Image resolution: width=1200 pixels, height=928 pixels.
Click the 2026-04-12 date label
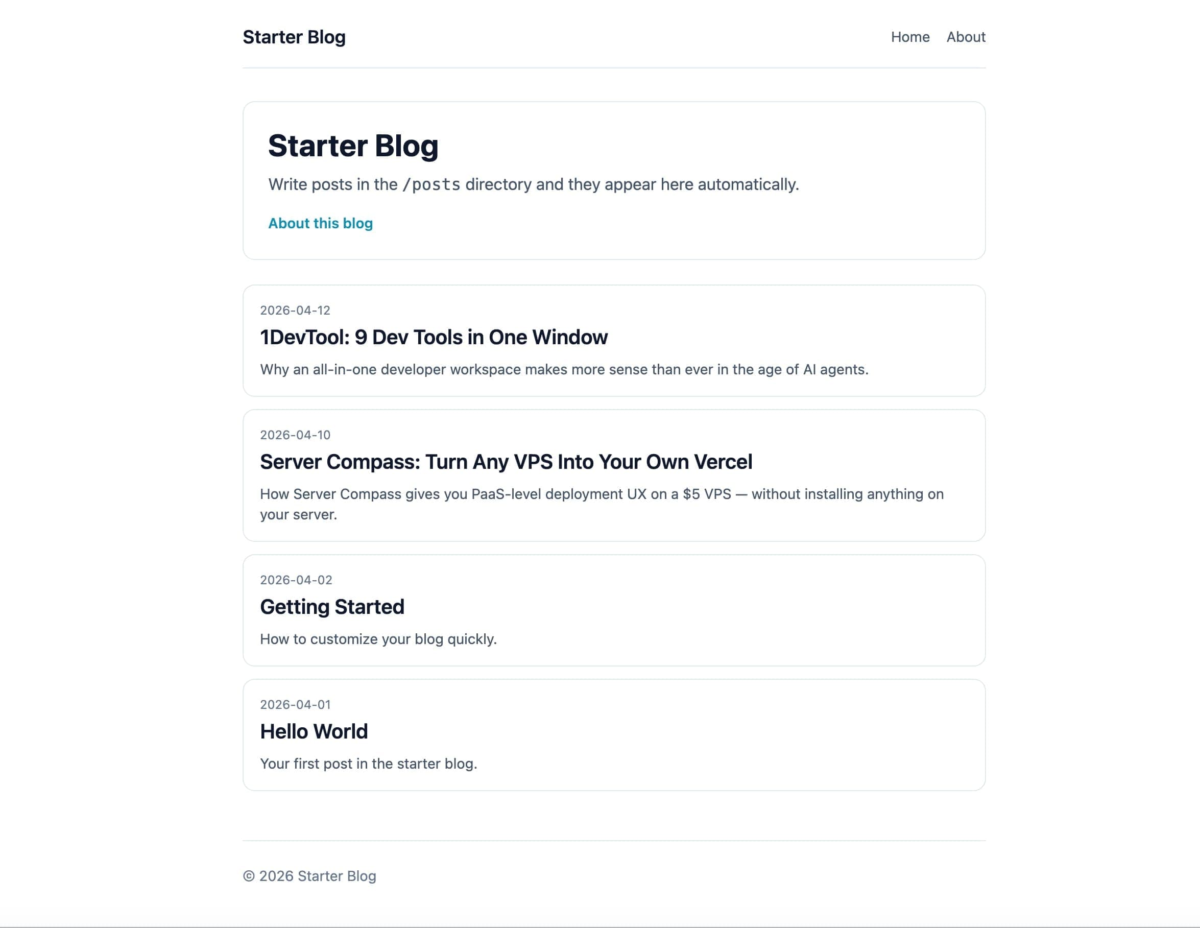coord(295,310)
